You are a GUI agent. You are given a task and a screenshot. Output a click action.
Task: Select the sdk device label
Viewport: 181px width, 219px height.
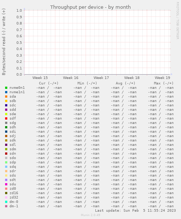13,140
